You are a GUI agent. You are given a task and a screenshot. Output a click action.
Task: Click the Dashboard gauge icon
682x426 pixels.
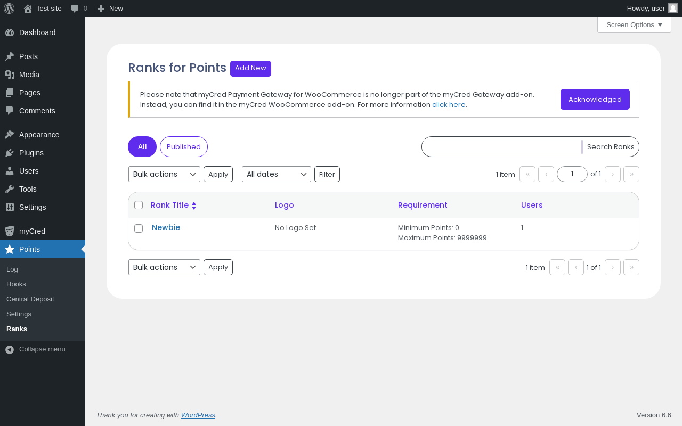pos(10,32)
